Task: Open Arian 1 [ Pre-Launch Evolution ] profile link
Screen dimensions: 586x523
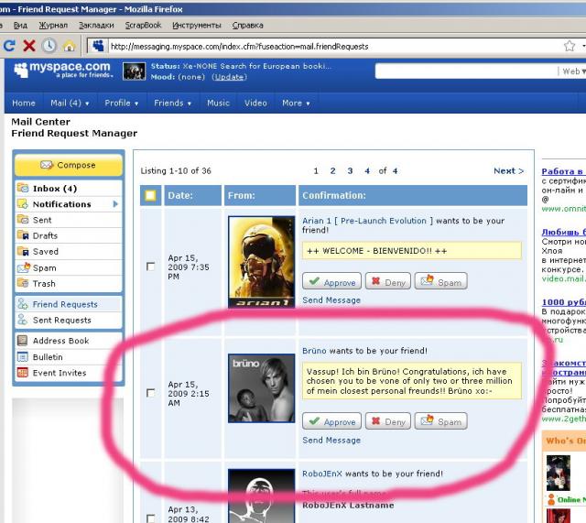Action: pyautogui.click(x=368, y=221)
